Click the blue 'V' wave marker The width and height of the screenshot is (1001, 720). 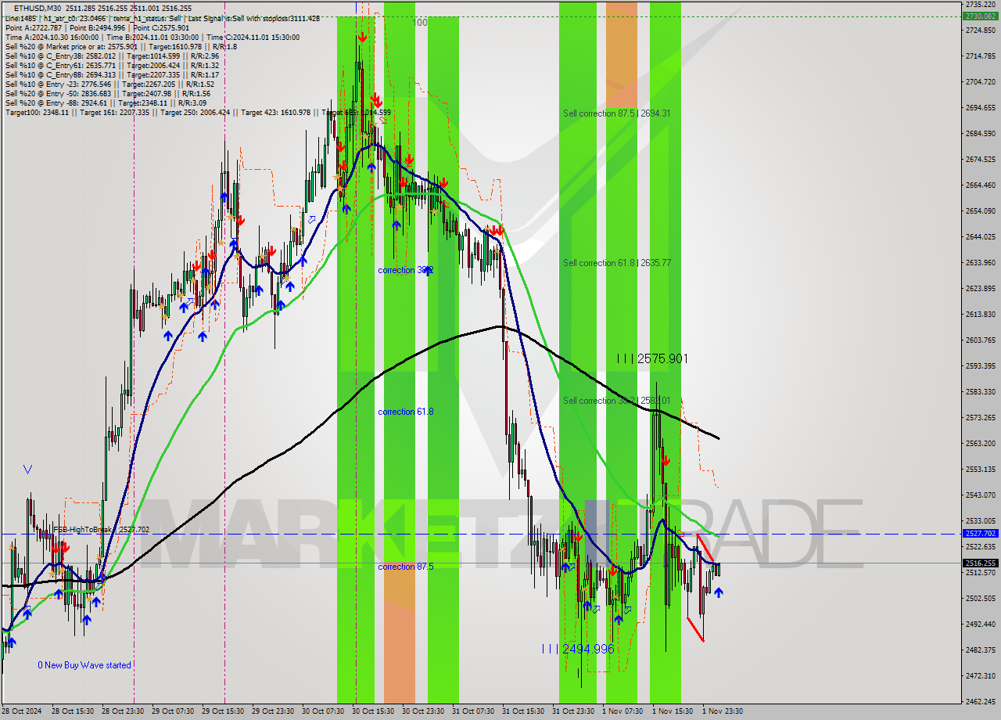tap(28, 470)
